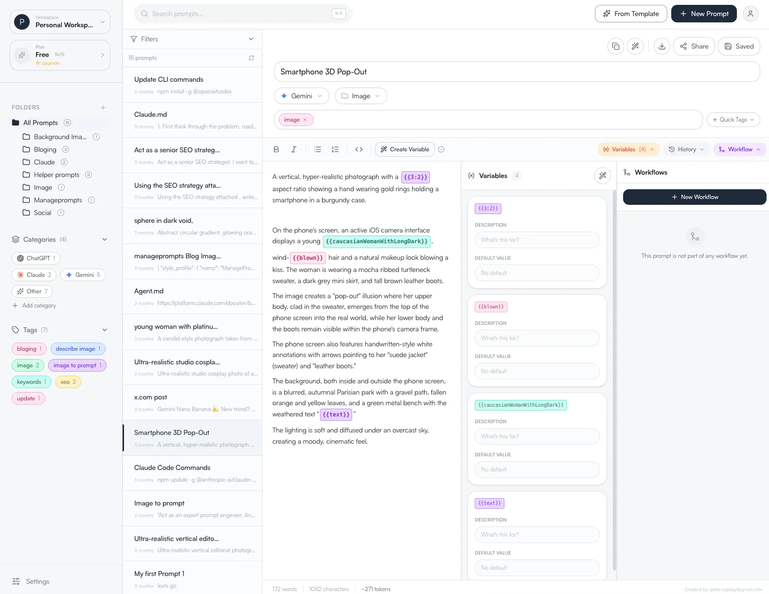Viewport: 769px width, 594px height.
Task: Click the magic wand in Variables panel
Action: pos(603,176)
